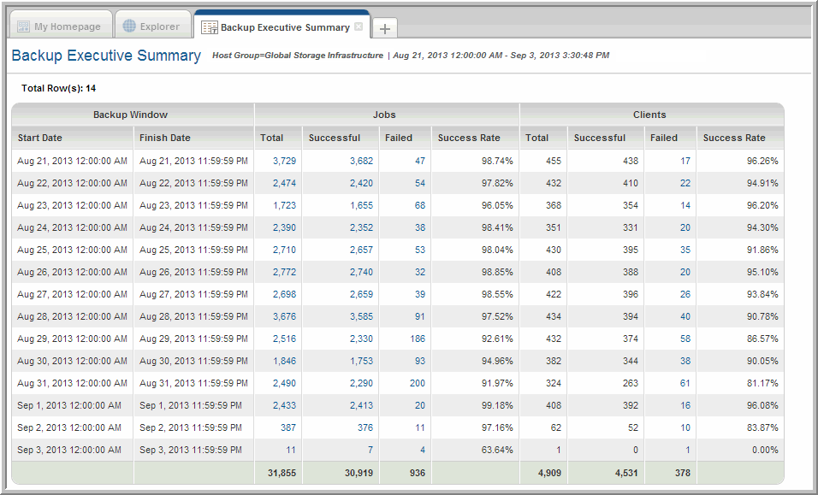Click the globe icon on Explorer tab

[129, 27]
